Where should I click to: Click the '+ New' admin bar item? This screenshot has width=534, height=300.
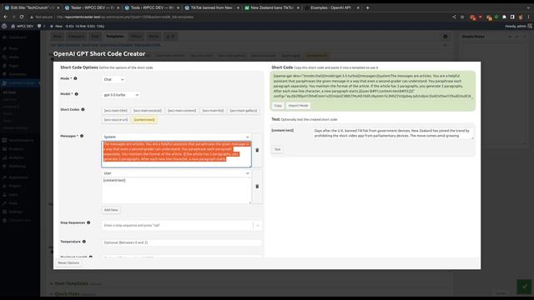click(56, 26)
